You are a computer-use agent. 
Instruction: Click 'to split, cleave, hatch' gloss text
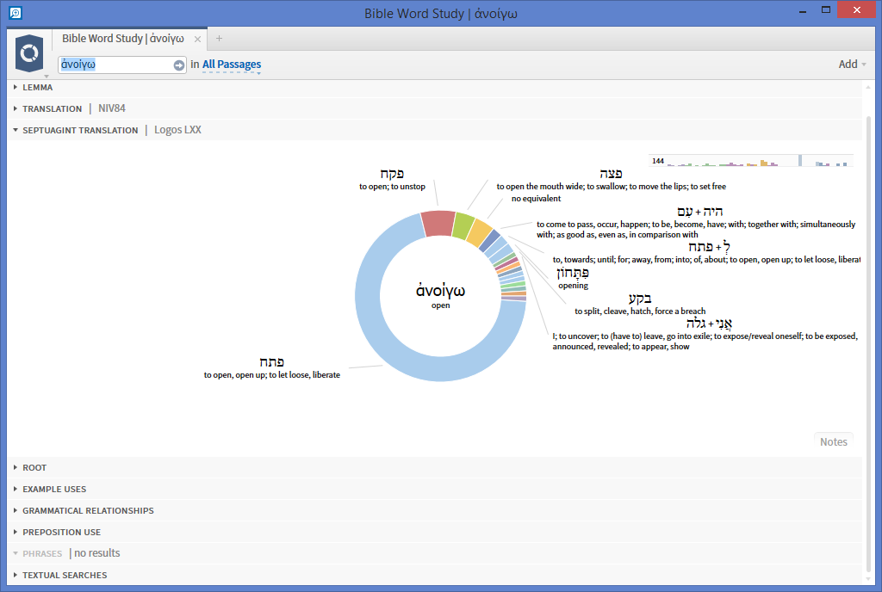click(x=640, y=311)
